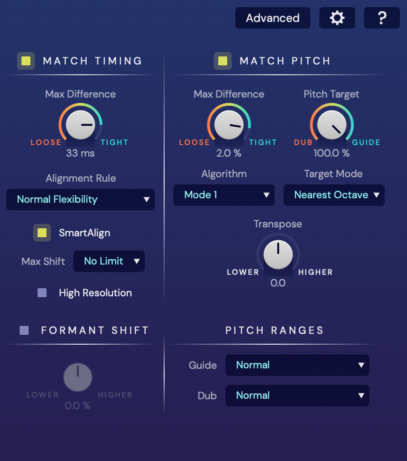This screenshot has height=461, width=407.
Task: Expand the Max Shift dropdown
Action: coord(109,261)
